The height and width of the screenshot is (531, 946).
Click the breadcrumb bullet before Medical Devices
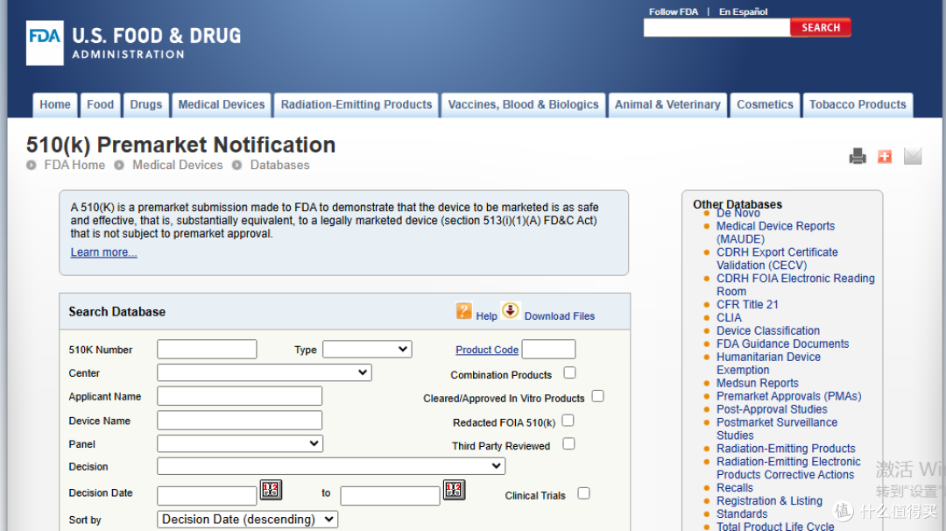[x=119, y=166]
